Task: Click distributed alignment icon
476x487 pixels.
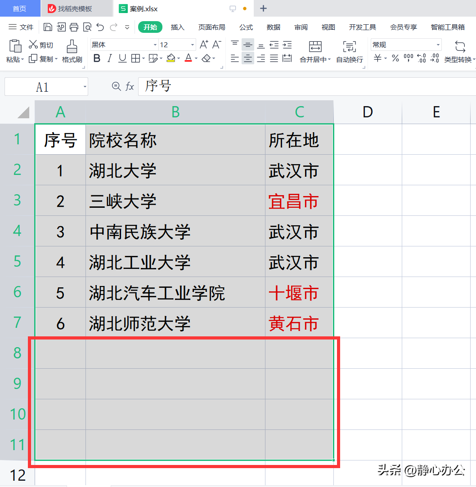Action: pyautogui.click(x=287, y=58)
